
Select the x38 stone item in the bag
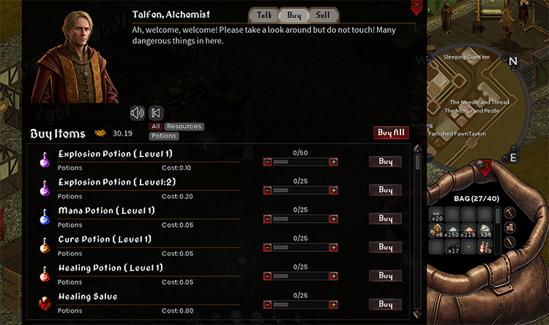pyautogui.click(x=485, y=231)
